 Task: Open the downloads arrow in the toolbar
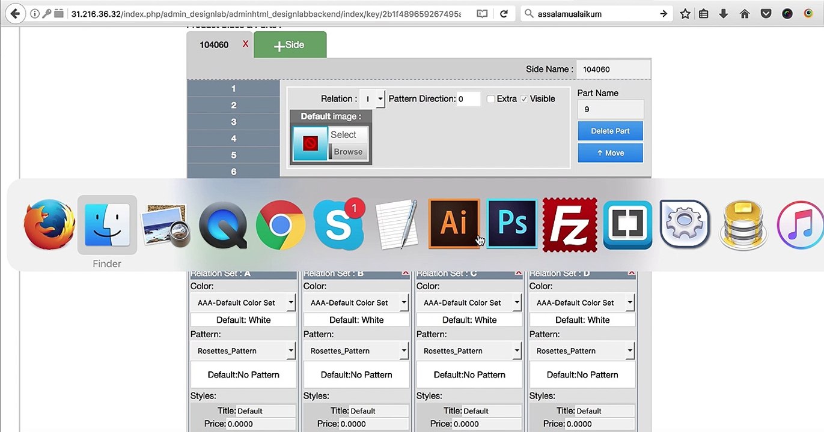pyautogui.click(x=724, y=14)
